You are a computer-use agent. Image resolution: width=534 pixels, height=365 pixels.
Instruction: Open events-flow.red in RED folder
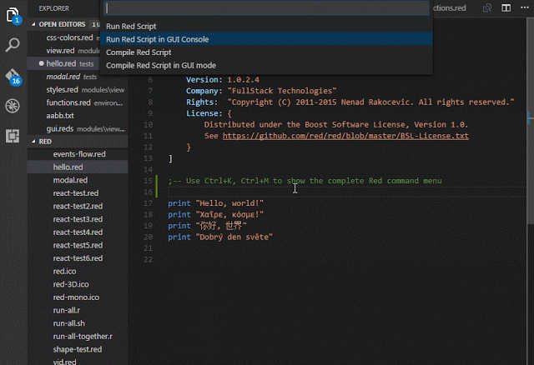pyautogui.click(x=79, y=154)
